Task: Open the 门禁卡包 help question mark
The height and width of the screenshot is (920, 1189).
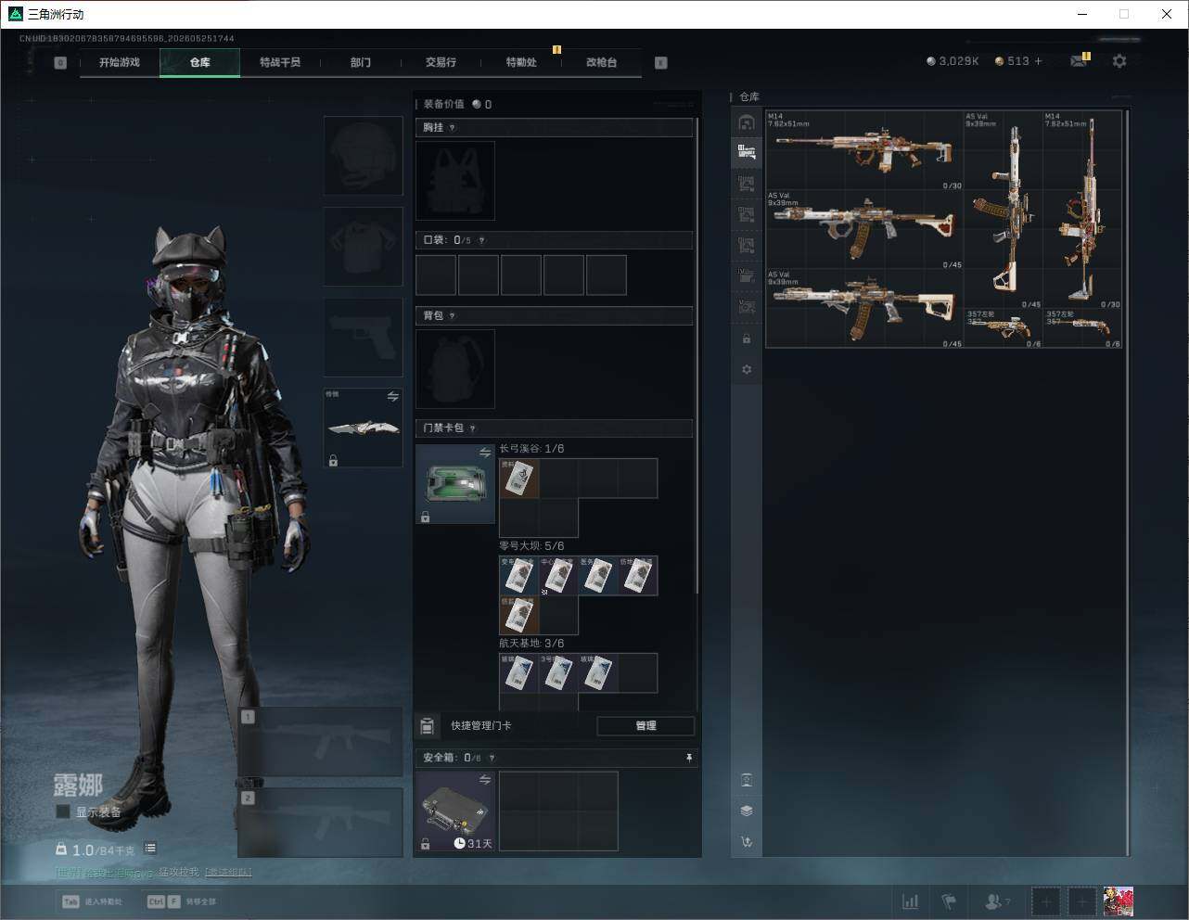Action: (472, 428)
